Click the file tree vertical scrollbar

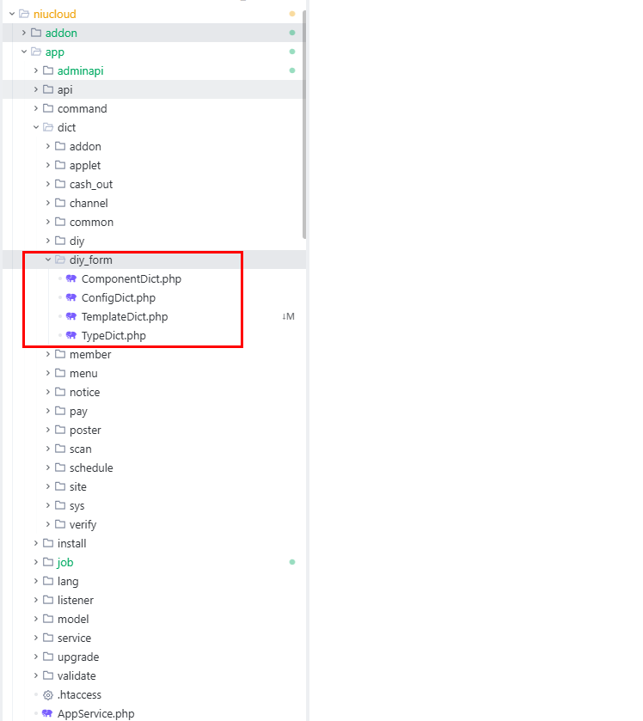(303, 129)
